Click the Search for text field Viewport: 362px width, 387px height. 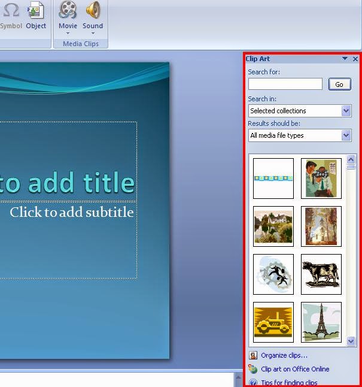(x=285, y=84)
